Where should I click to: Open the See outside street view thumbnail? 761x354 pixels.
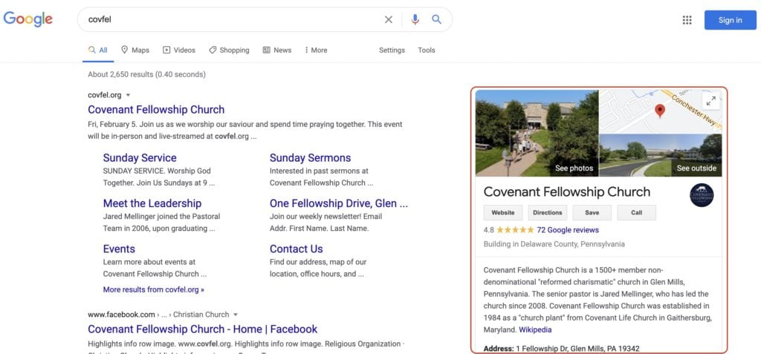661,155
